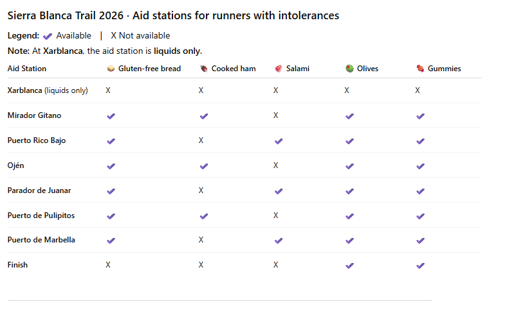The height and width of the screenshot is (313, 507).
Task: Click the green olives icon in header
Action: pos(349,69)
